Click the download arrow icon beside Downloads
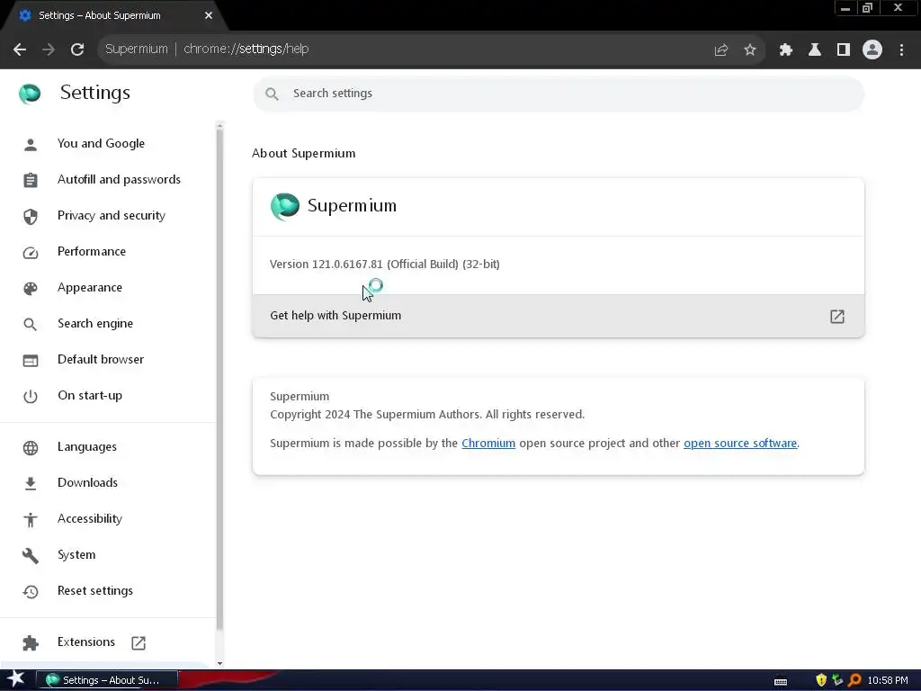This screenshot has width=921, height=691. (31, 483)
